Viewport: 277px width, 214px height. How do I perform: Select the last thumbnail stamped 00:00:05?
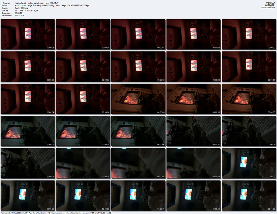pyautogui.click(x=249, y=99)
